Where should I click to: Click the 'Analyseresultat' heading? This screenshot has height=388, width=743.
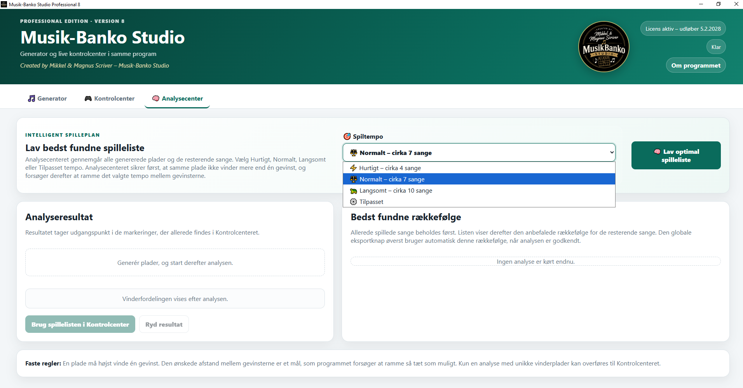pyautogui.click(x=59, y=217)
